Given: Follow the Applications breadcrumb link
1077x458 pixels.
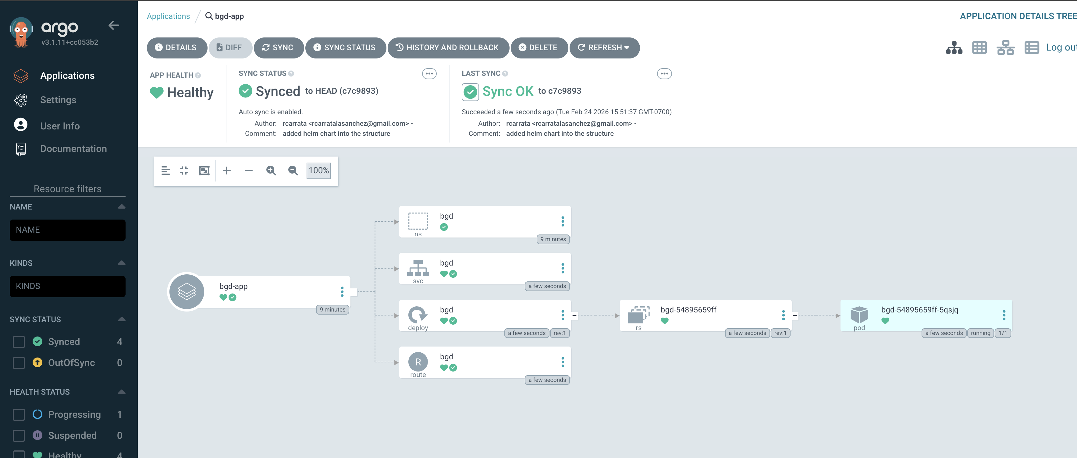Looking at the screenshot, I should (x=168, y=16).
